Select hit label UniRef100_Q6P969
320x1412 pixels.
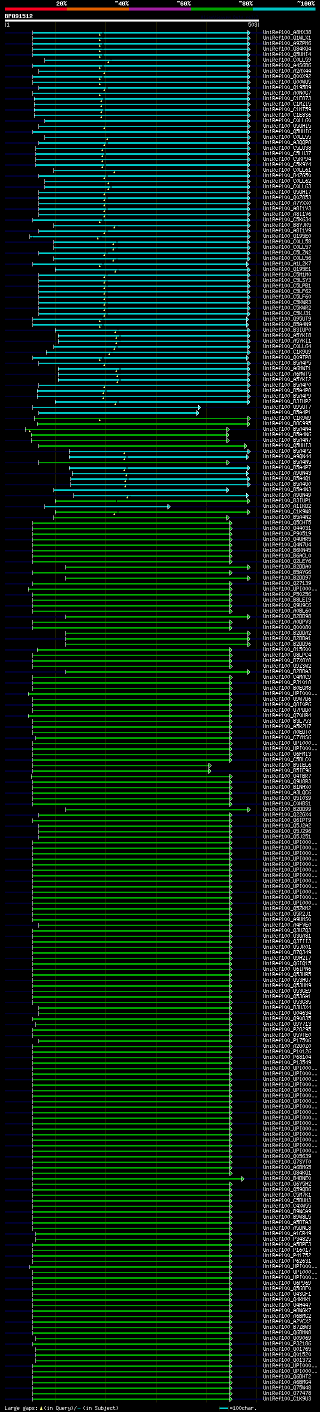tap(287, 1283)
